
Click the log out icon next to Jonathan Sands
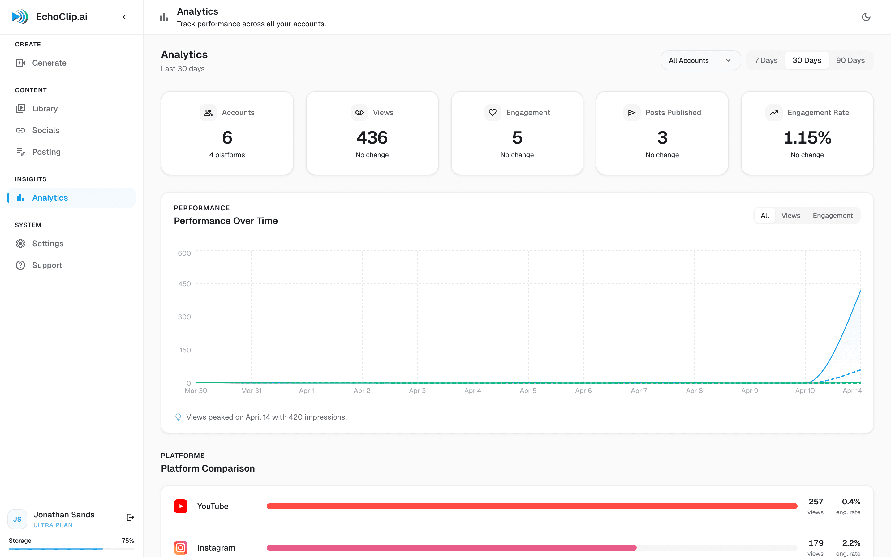[x=130, y=517]
